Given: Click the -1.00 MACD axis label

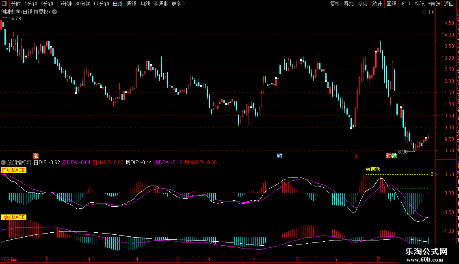Looking at the screenshot, I should [448, 231].
